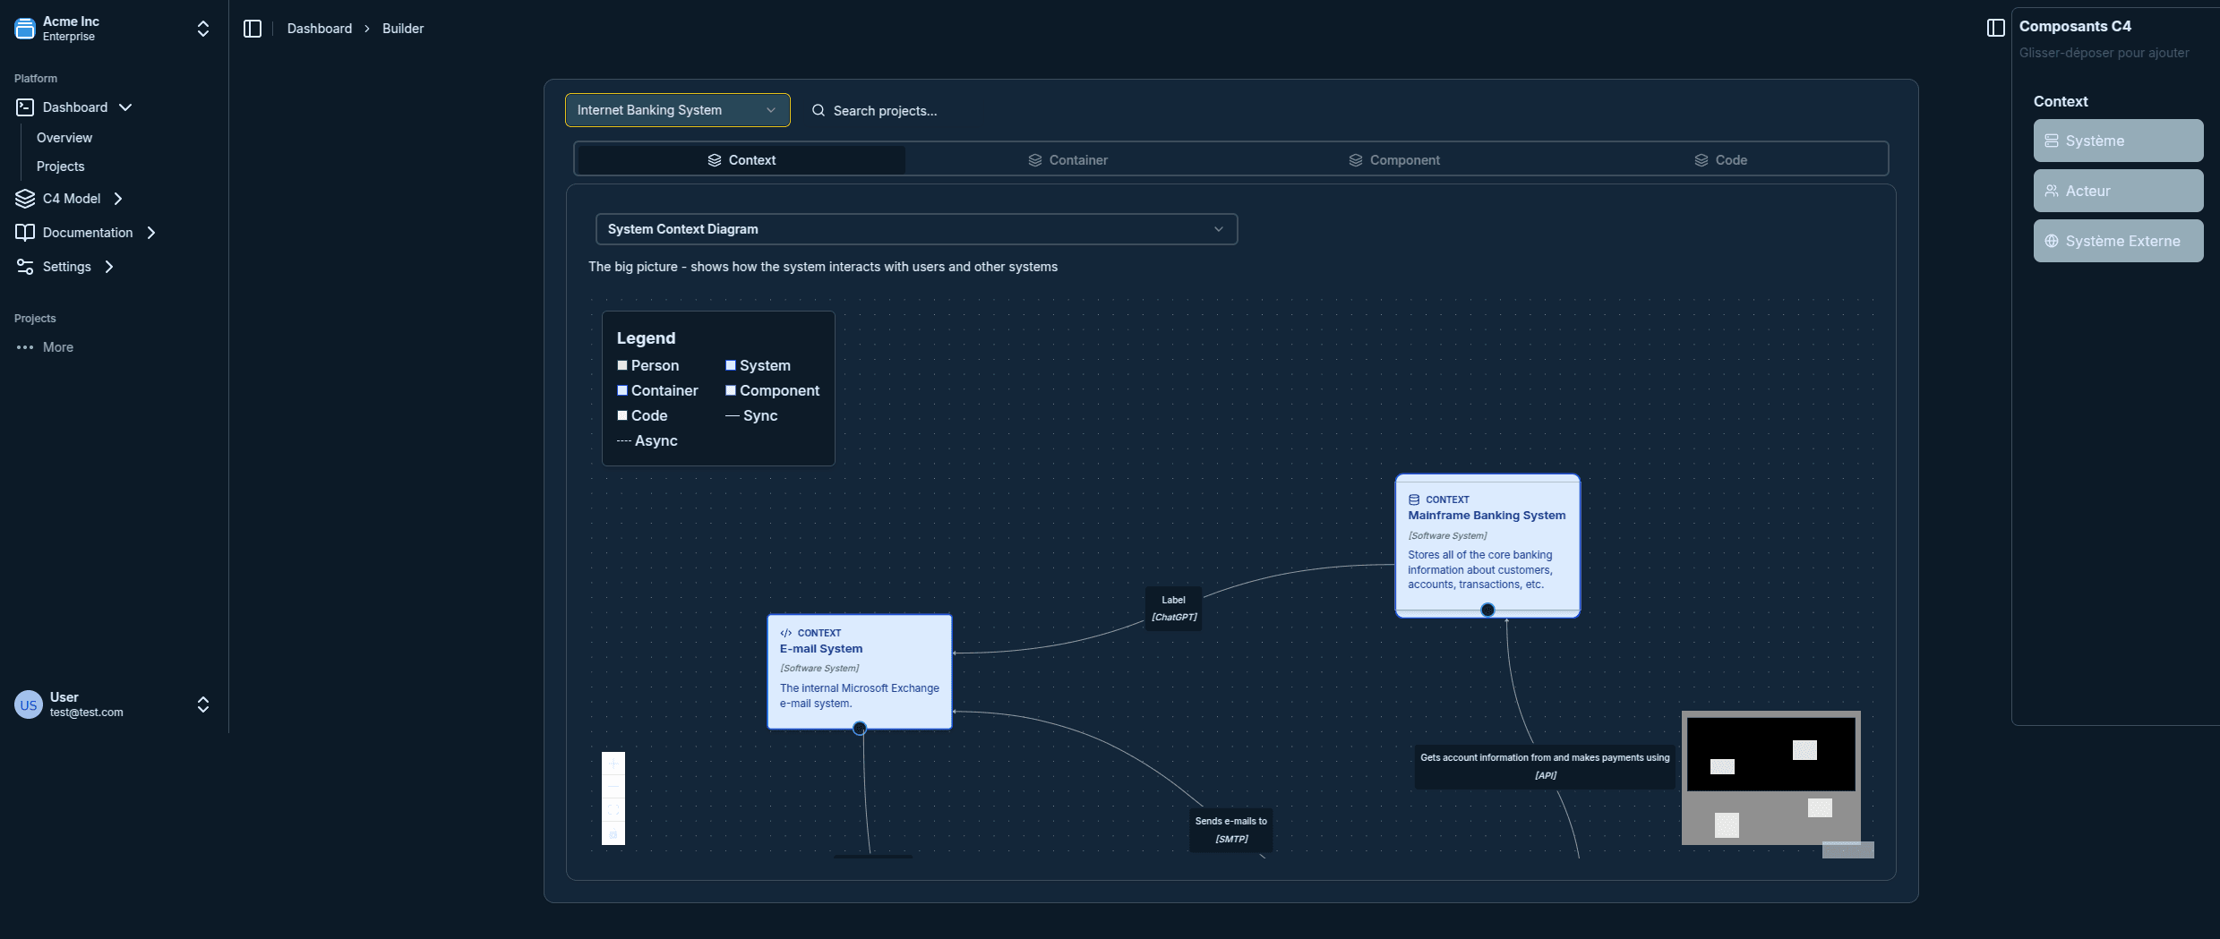Click the fit-to-view icon in the canvas toolbar
This screenshot has height=939, width=2220.
613,809
